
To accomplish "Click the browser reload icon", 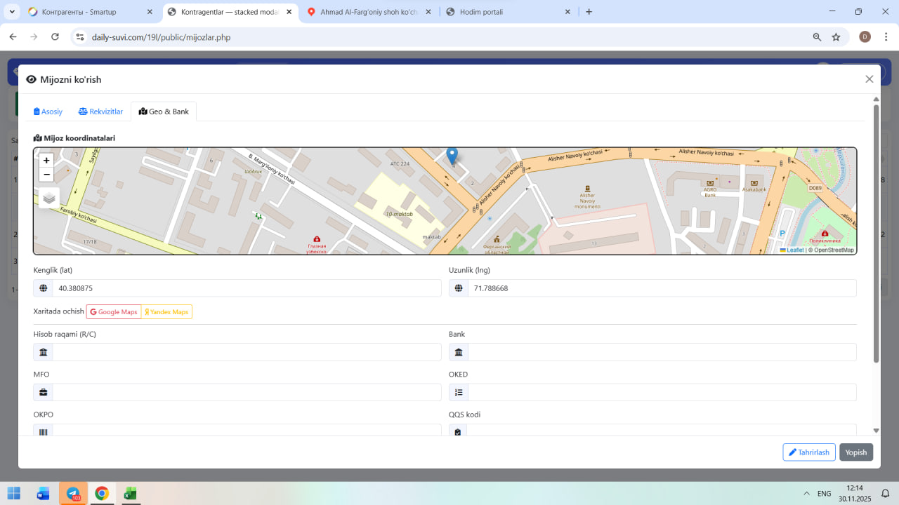I will pyautogui.click(x=55, y=37).
